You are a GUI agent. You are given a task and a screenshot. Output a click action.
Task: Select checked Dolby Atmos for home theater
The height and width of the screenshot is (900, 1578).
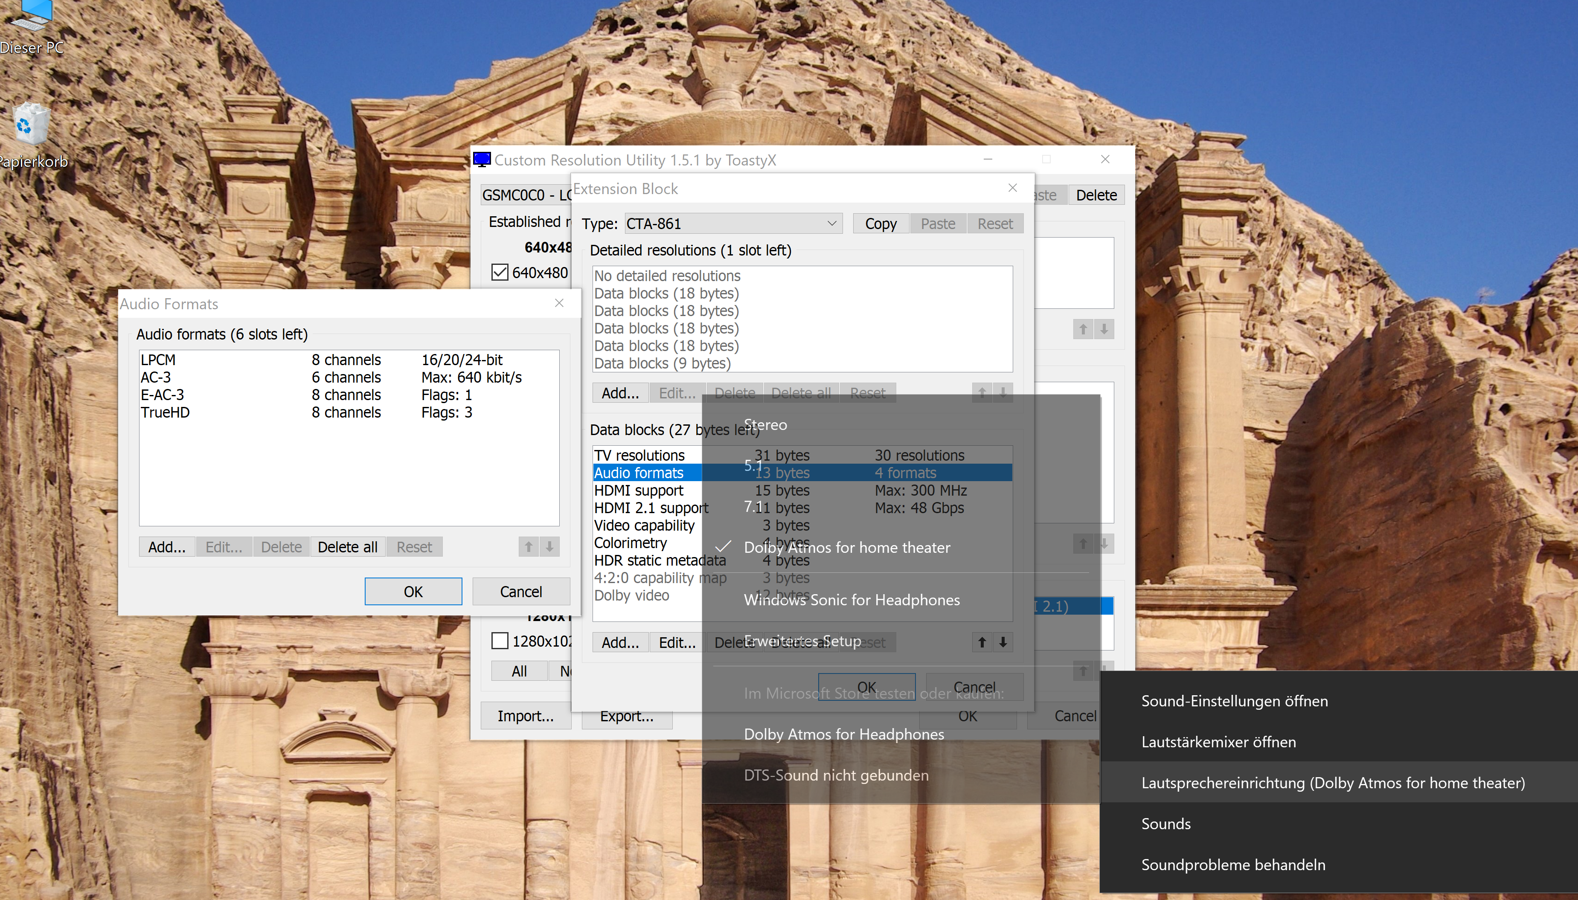[846, 547]
